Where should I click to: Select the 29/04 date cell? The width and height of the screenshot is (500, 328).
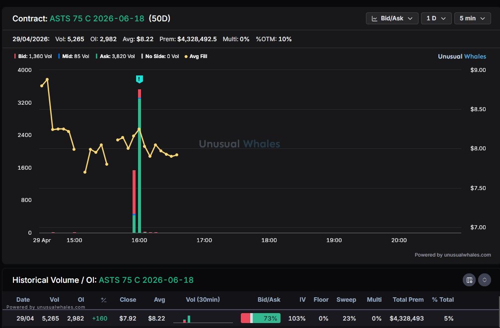click(25, 319)
